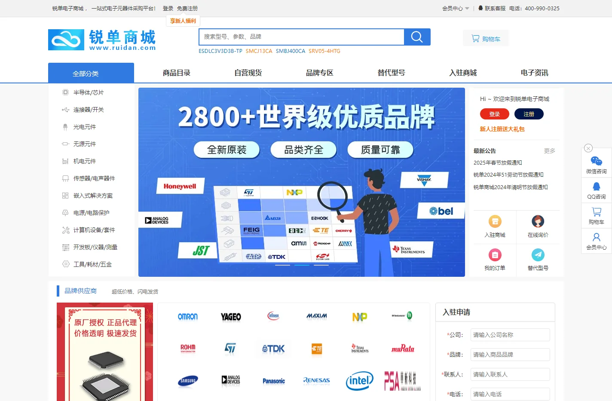This screenshot has width=612, height=401.
Task: Select the muRata brand logo
Action: (x=403, y=349)
